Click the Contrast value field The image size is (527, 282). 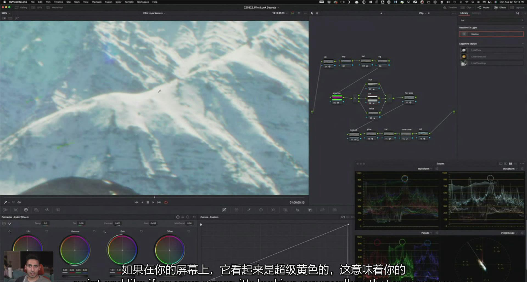117,223
